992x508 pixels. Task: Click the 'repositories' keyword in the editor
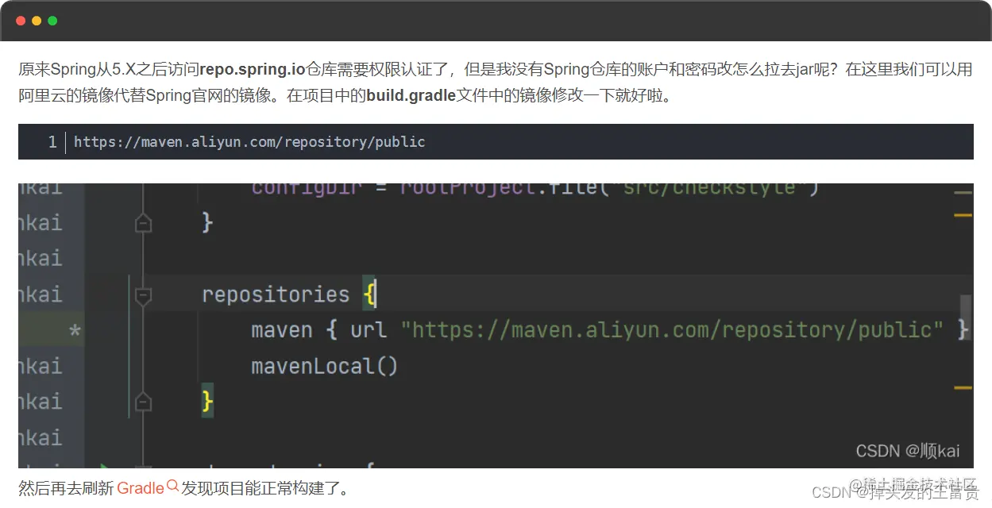pyautogui.click(x=276, y=294)
